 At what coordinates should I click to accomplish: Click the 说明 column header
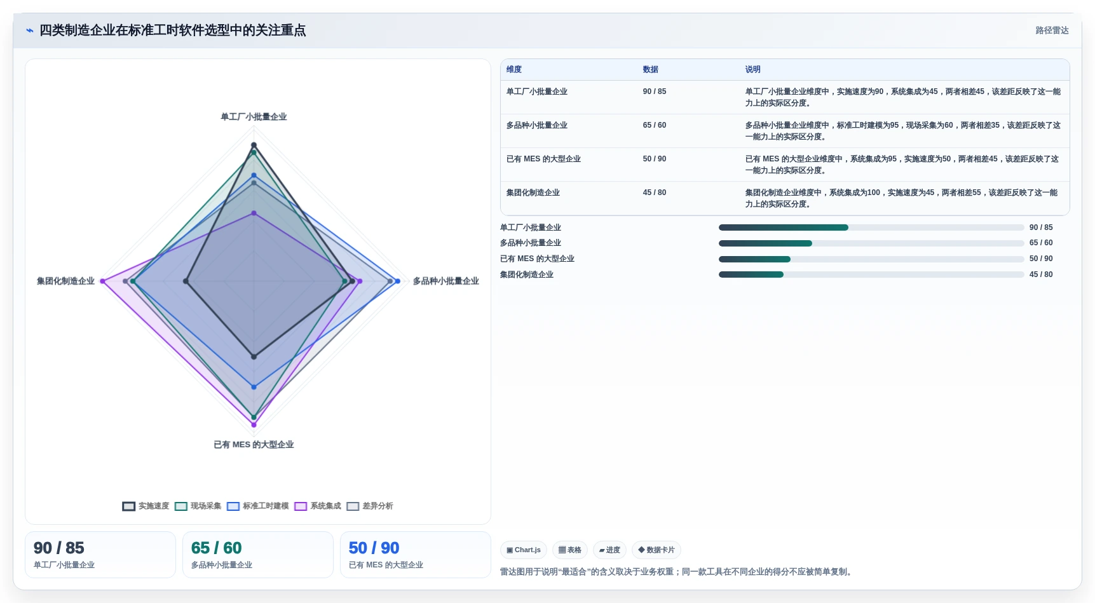pyautogui.click(x=752, y=70)
